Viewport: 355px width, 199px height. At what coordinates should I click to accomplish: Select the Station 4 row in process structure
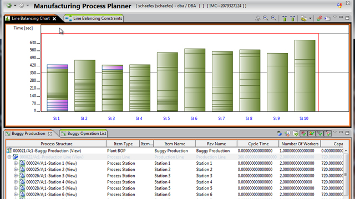pyautogui.click(x=175, y=182)
